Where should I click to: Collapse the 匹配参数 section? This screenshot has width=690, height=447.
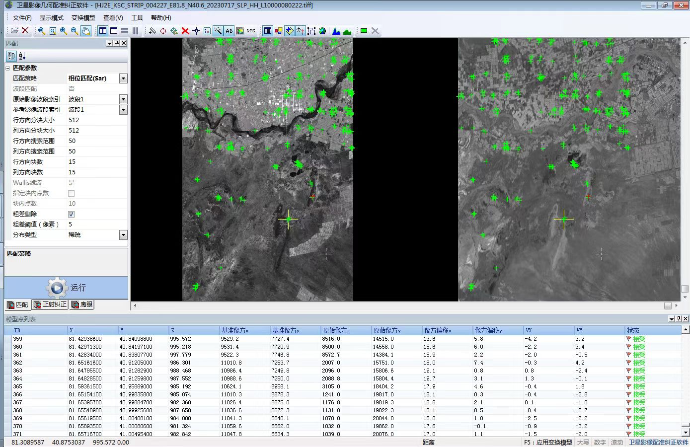pos(8,68)
